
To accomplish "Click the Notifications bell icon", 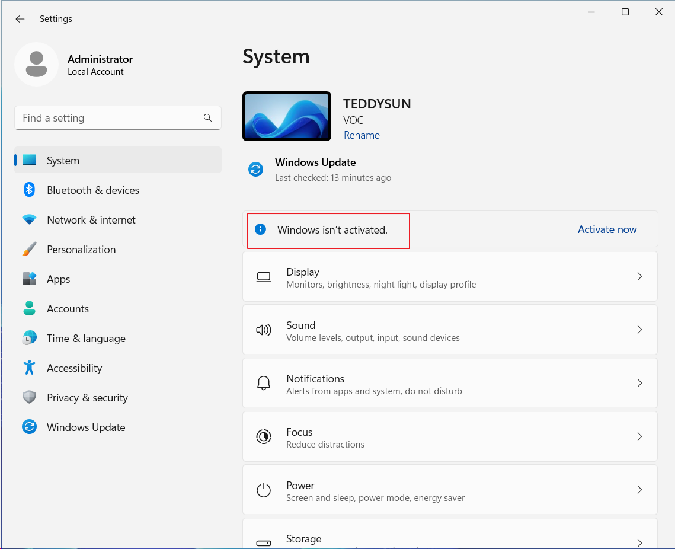I will coord(264,383).
